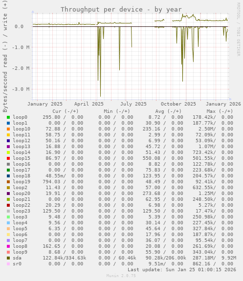Screen dimensions: 243x281
Task: Click the sr0 pink legend swatch
Action: 8,264
